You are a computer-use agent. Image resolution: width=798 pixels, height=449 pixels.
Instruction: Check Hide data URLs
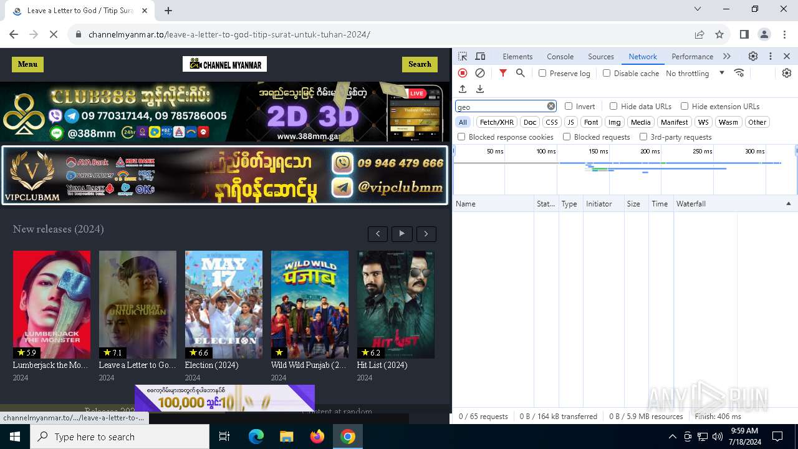(x=613, y=106)
